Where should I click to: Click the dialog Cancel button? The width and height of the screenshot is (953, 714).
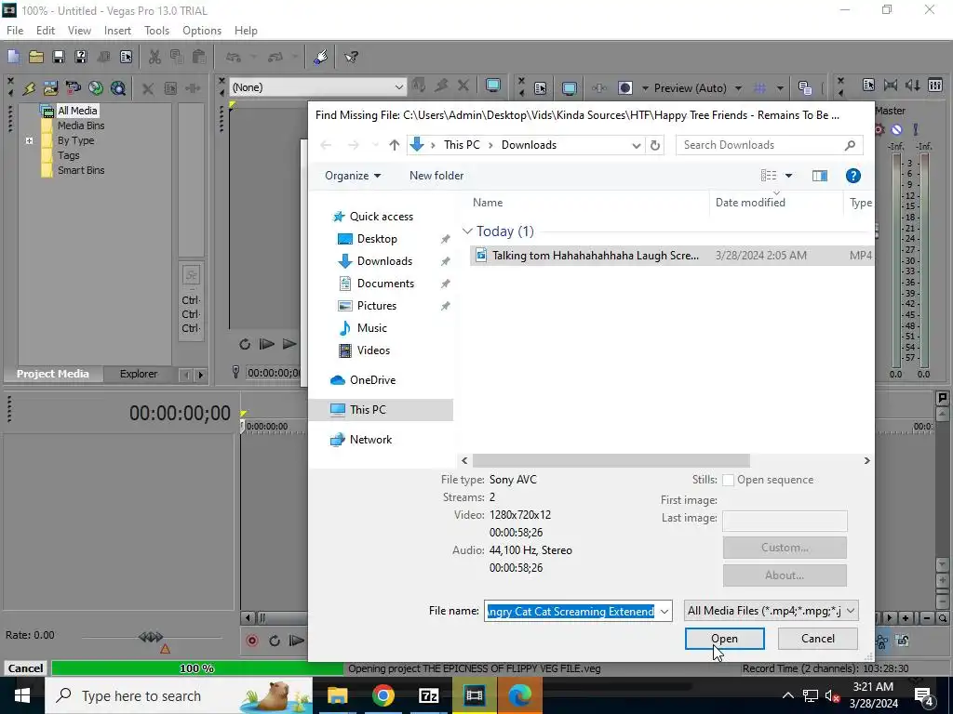[x=817, y=639]
